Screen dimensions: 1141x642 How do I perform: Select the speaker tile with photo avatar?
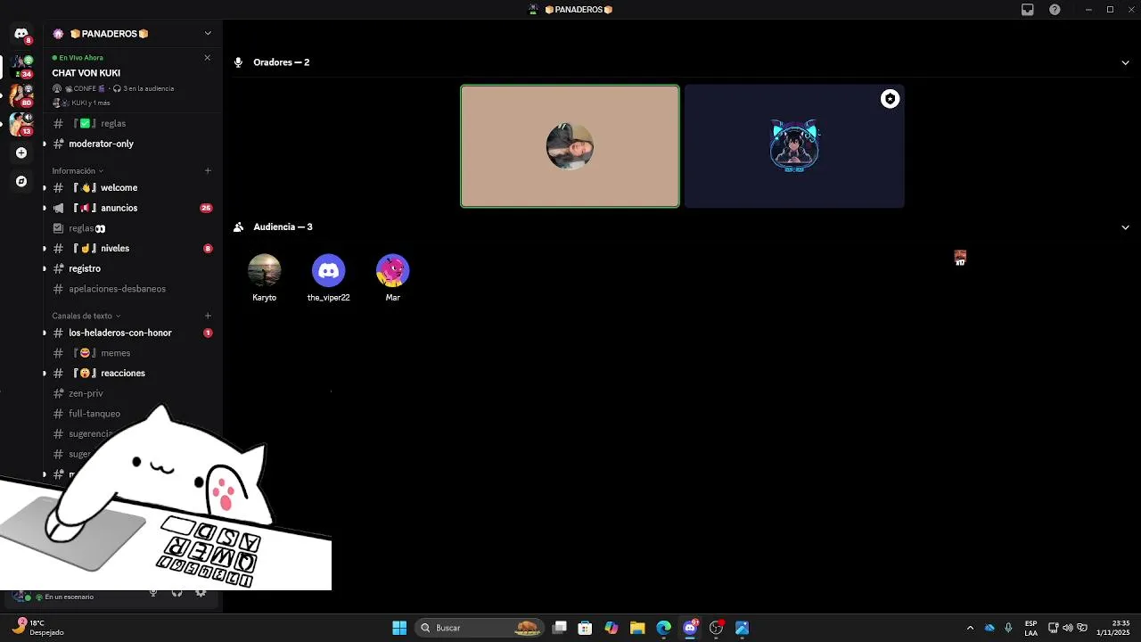pos(570,146)
